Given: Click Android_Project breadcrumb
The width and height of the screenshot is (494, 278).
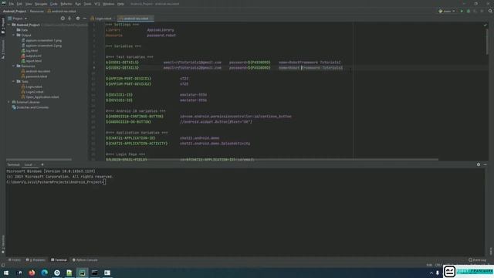Looking at the screenshot, I should 15,11.
